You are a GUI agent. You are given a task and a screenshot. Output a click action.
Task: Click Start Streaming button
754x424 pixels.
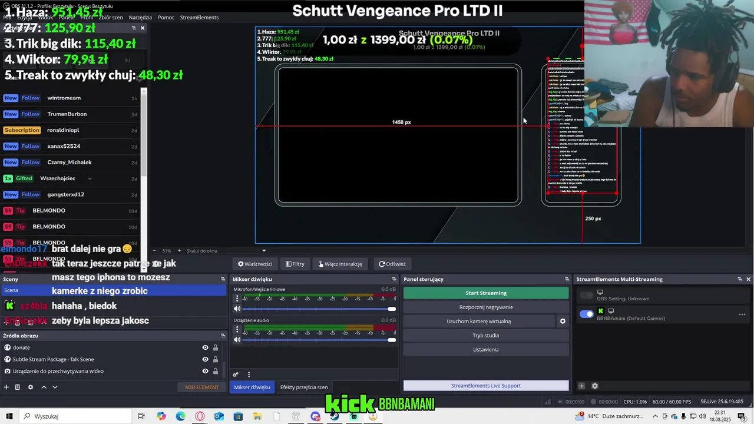[x=486, y=293]
